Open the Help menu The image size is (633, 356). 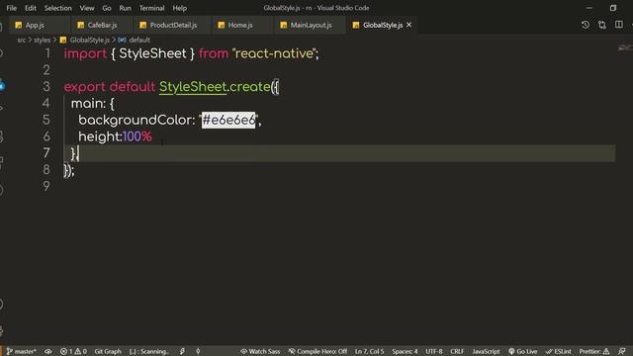[x=180, y=8]
